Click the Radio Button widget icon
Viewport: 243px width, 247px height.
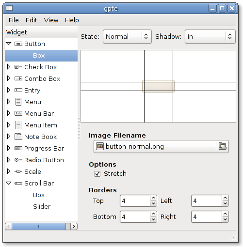click(x=18, y=160)
